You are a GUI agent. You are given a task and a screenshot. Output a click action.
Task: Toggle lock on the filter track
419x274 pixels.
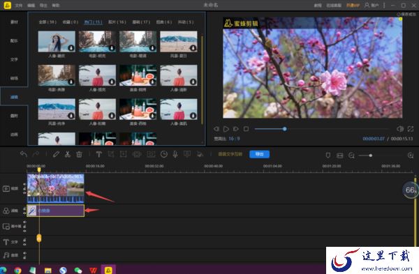24,208
